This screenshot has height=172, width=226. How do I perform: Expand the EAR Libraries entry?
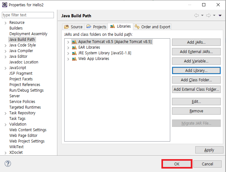coord(68,48)
